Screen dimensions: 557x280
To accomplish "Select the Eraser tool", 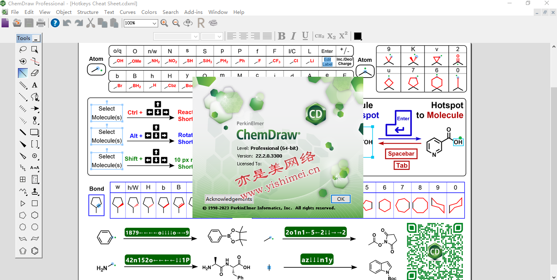I will pyautogui.click(x=35, y=73).
